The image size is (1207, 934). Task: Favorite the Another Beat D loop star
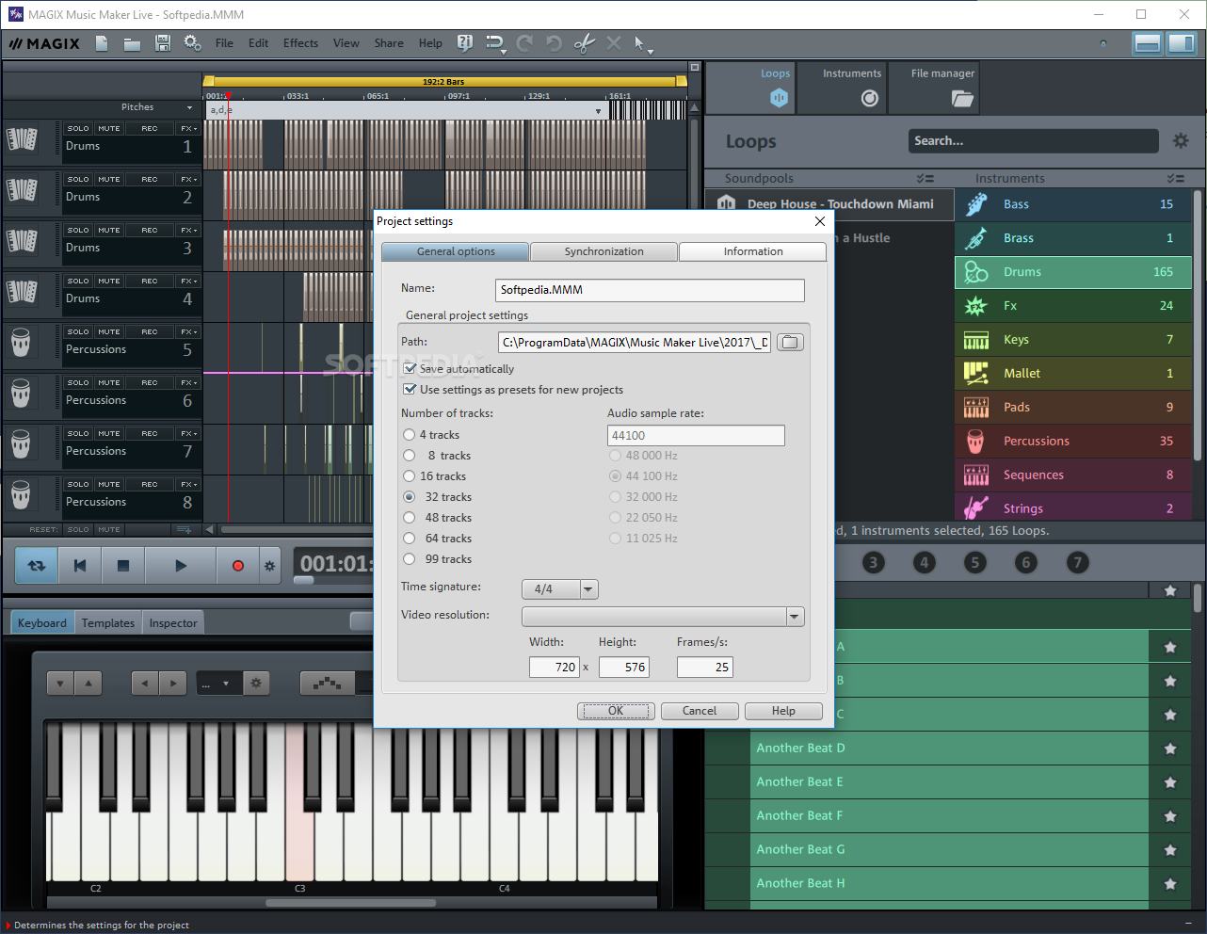1170,749
